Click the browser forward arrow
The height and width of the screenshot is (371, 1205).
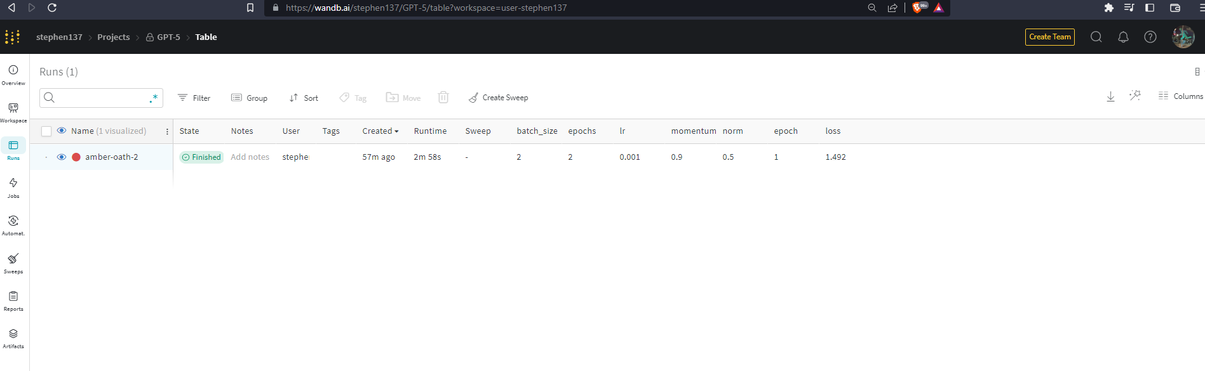click(32, 8)
